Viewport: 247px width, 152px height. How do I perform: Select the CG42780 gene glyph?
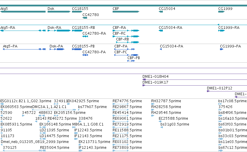tap(85, 18)
